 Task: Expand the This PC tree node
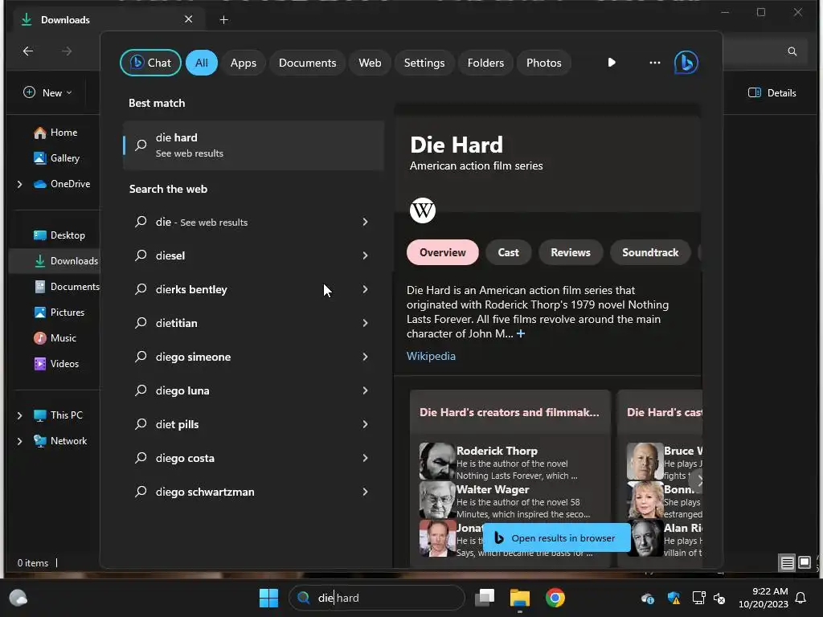(x=19, y=415)
